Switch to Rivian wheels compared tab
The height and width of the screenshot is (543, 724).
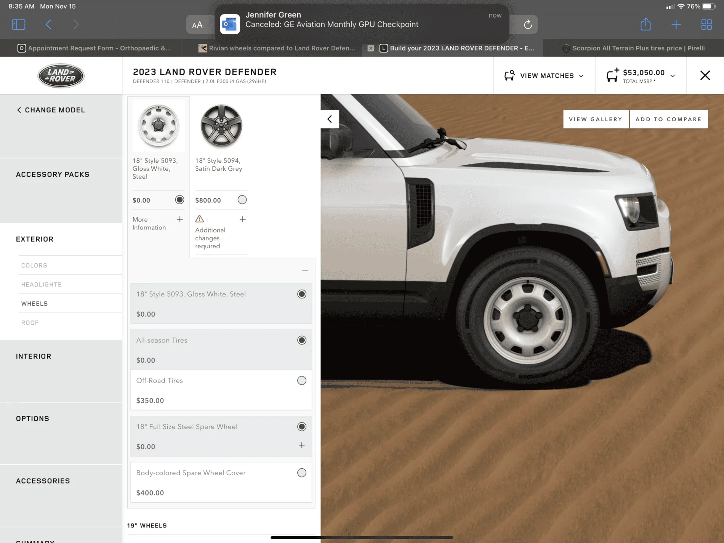pos(277,48)
